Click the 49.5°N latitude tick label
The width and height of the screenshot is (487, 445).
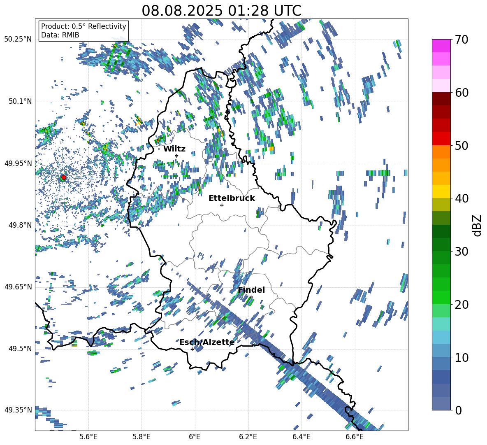(20, 348)
